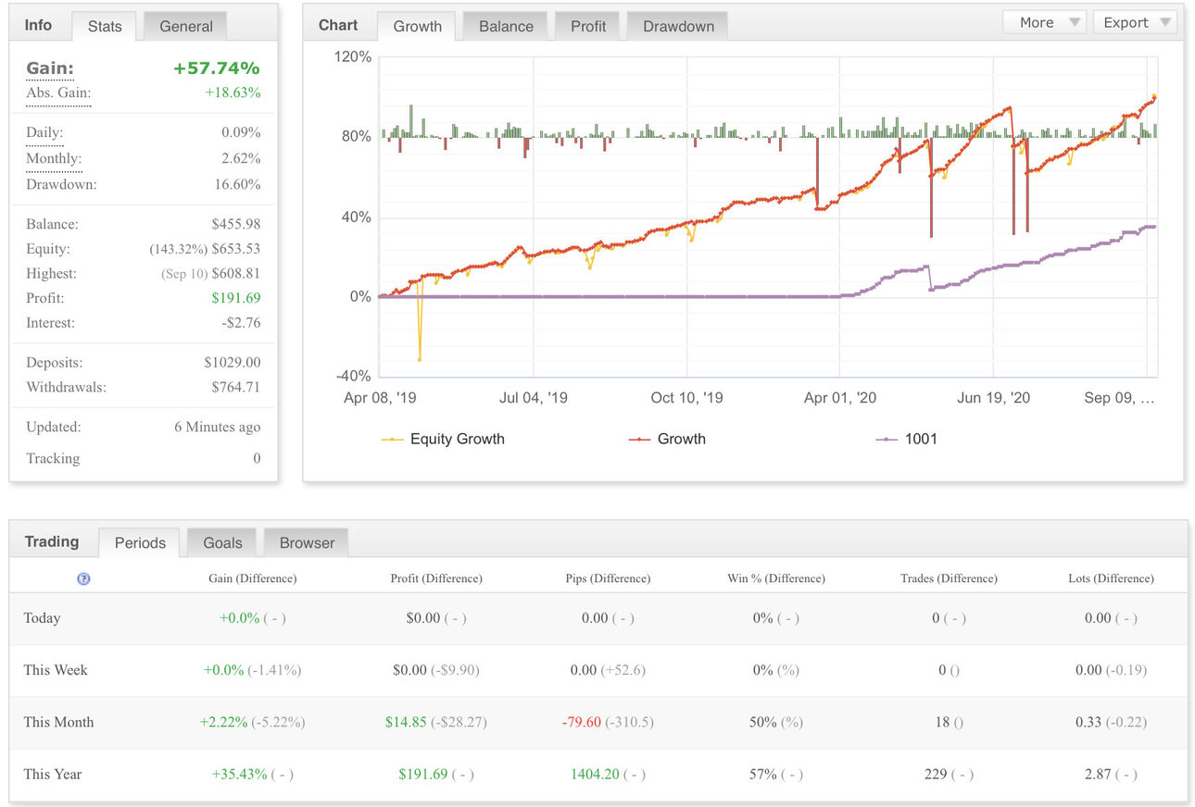Screen dimensions: 1195x807
Task: Select the This Week row label
Action: 56,670
